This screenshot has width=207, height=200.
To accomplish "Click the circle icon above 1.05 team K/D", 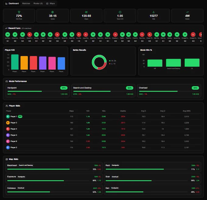I will click(x=120, y=12).
